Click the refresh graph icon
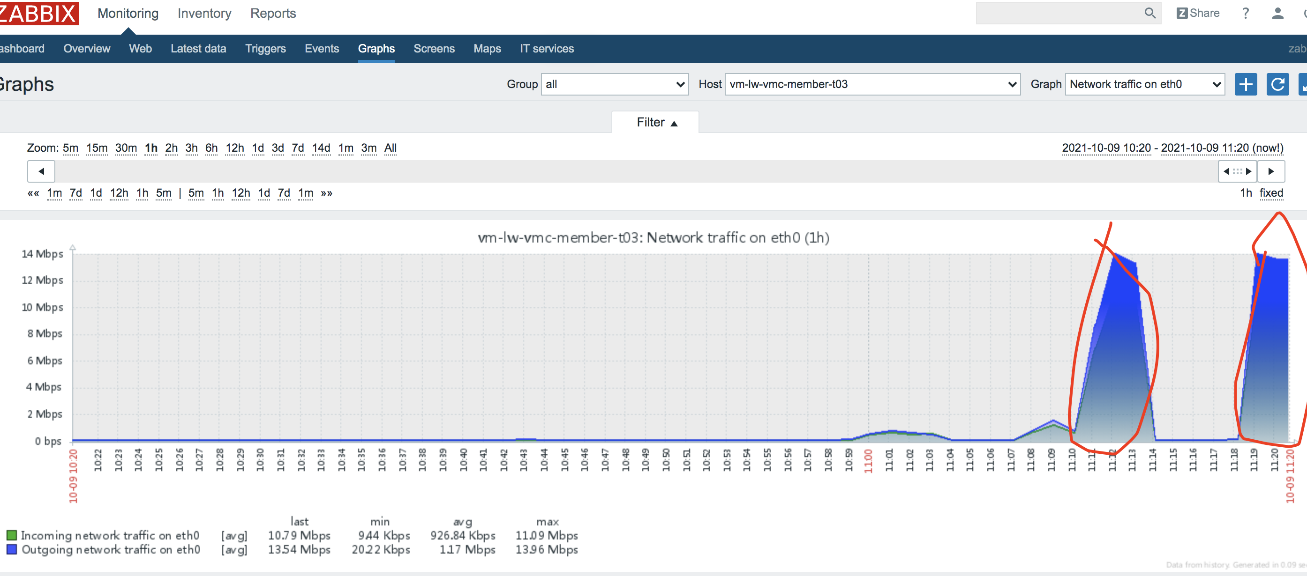1307x576 pixels. click(x=1277, y=84)
